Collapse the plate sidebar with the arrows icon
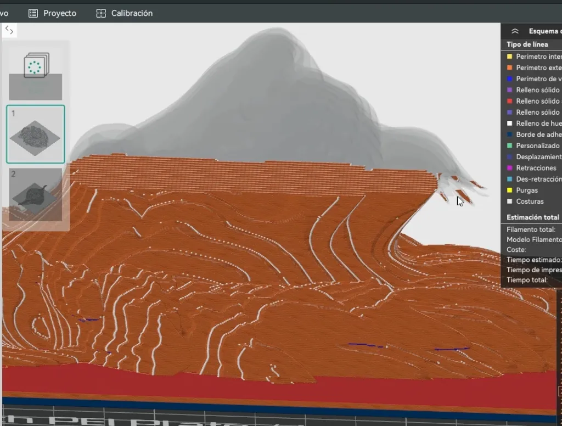Image resolution: width=562 pixels, height=426 pixels. coord(9,30)
